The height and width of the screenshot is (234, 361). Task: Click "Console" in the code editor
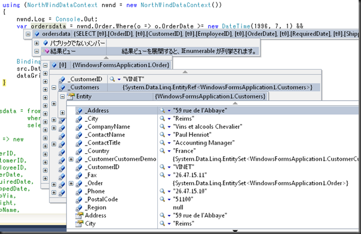click(68, 19)
